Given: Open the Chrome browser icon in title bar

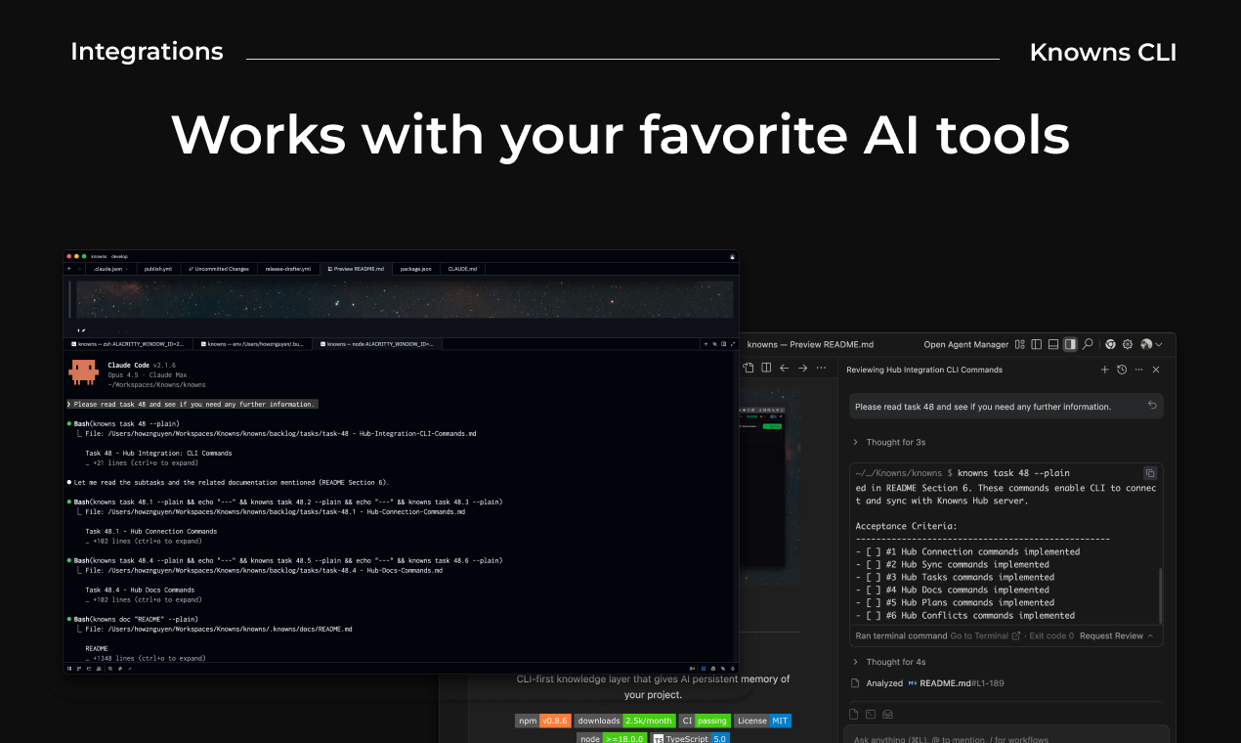Looking at the screenshot, I should (x=1111, y=344).
